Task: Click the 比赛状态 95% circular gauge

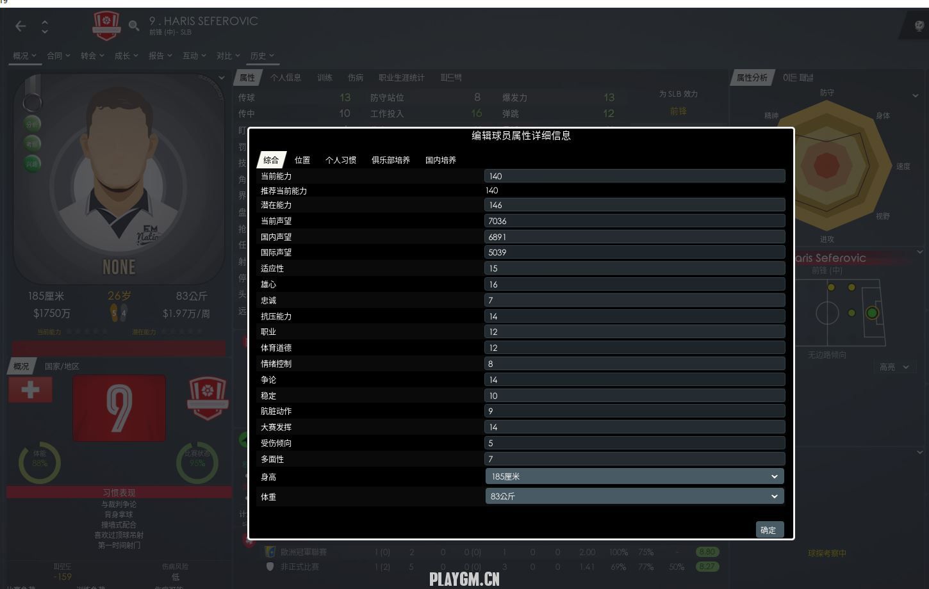Action: pyautogui.click(x=197, y=462)
